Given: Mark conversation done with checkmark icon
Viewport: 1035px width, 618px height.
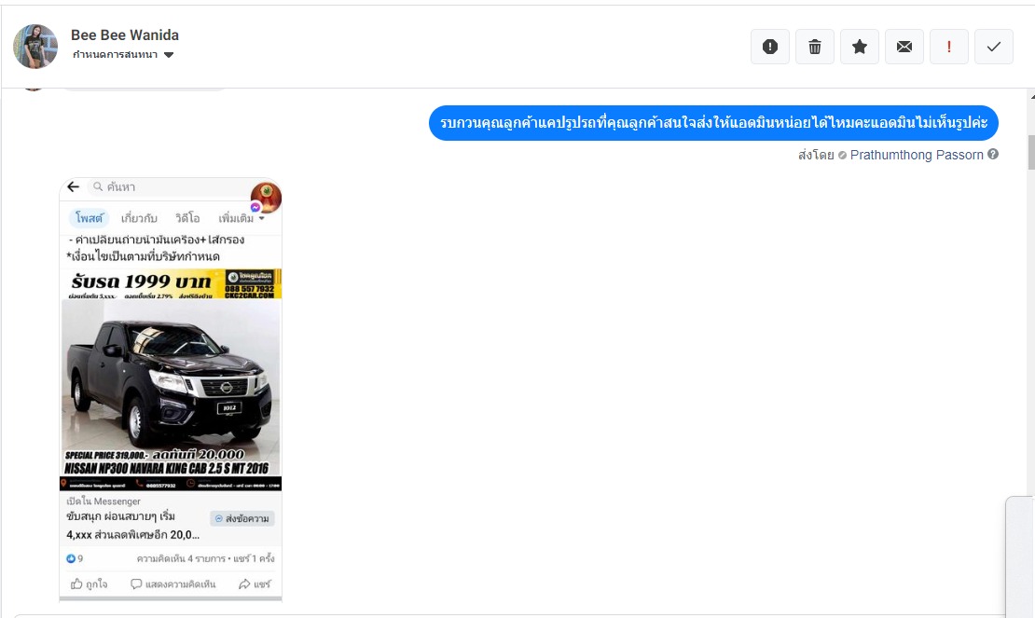Looking at the screenshot, I should point(993,47).
